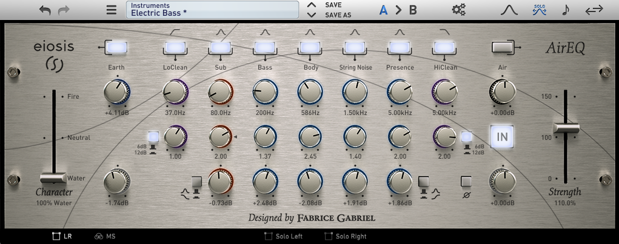
Task: Toggle the Sub shelf shape button
Action: pos(196,181)
